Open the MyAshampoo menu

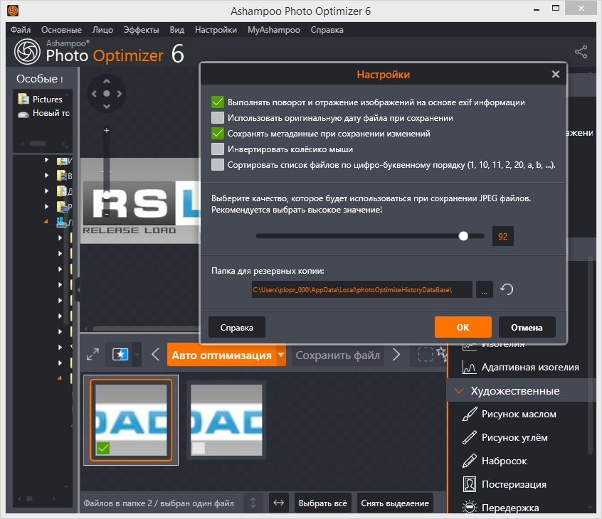[274, 30]
